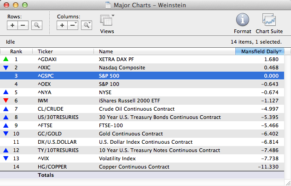
Task: Sort by the Mansfield Daily column header
Action: (260, 51)
